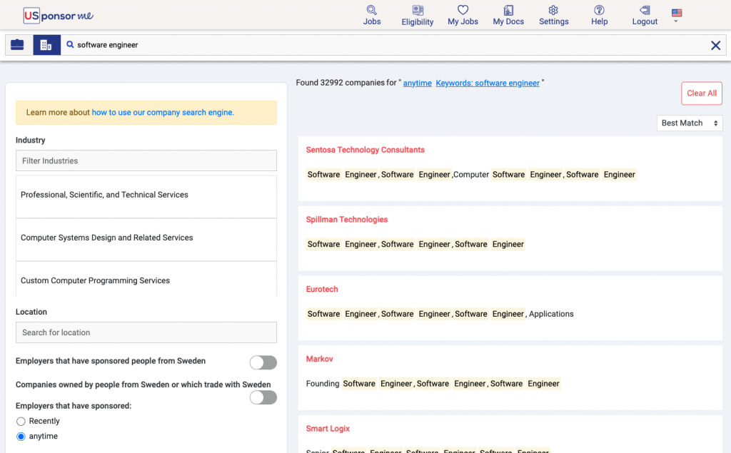Toggle companies owned by people from Sweden
Viewport: 731px width, 453px height.
[x=263, y=397]
